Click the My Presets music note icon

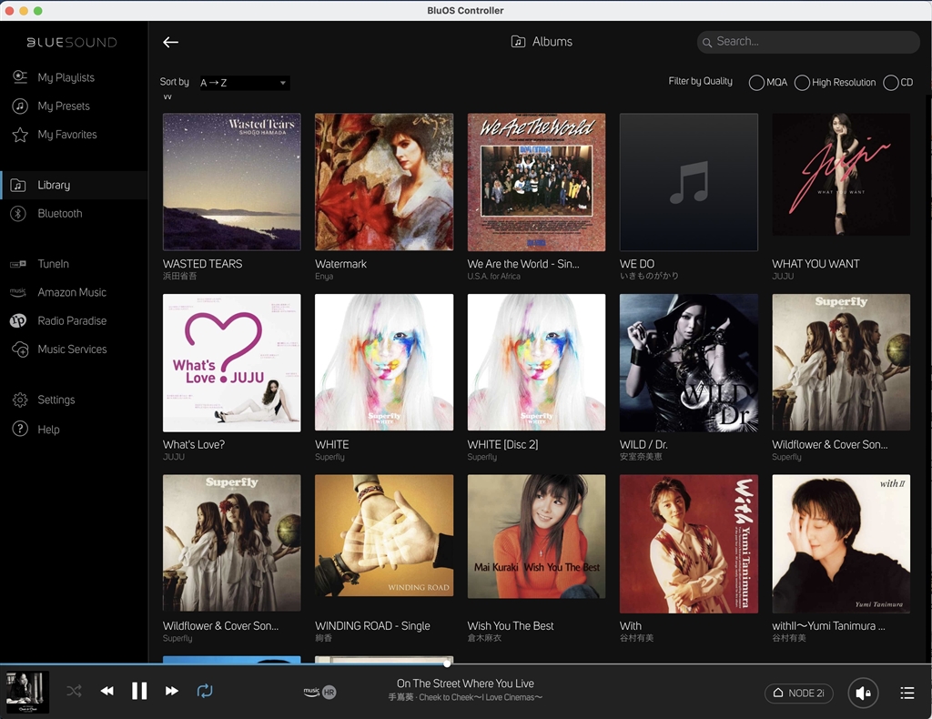20,106
